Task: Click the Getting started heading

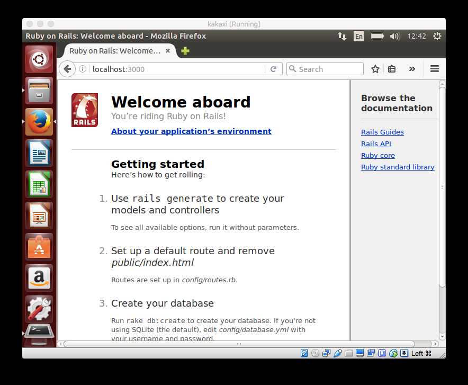Action: (158, 164)
